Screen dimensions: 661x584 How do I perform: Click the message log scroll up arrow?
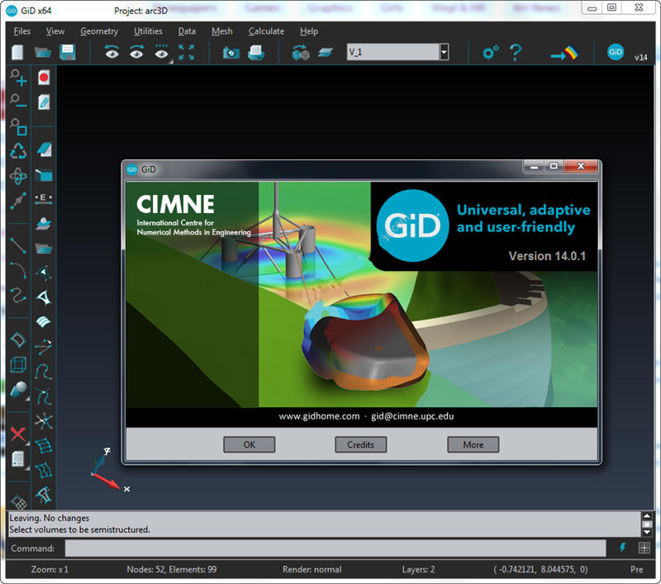[x=647, y=515]
